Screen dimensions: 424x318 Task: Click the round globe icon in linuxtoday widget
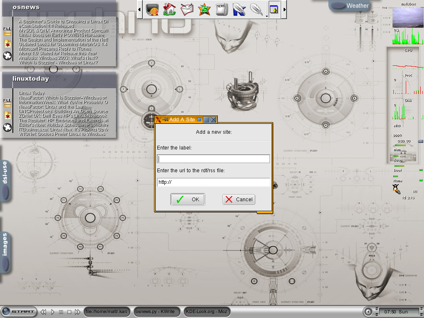click(x=7, y=128)
